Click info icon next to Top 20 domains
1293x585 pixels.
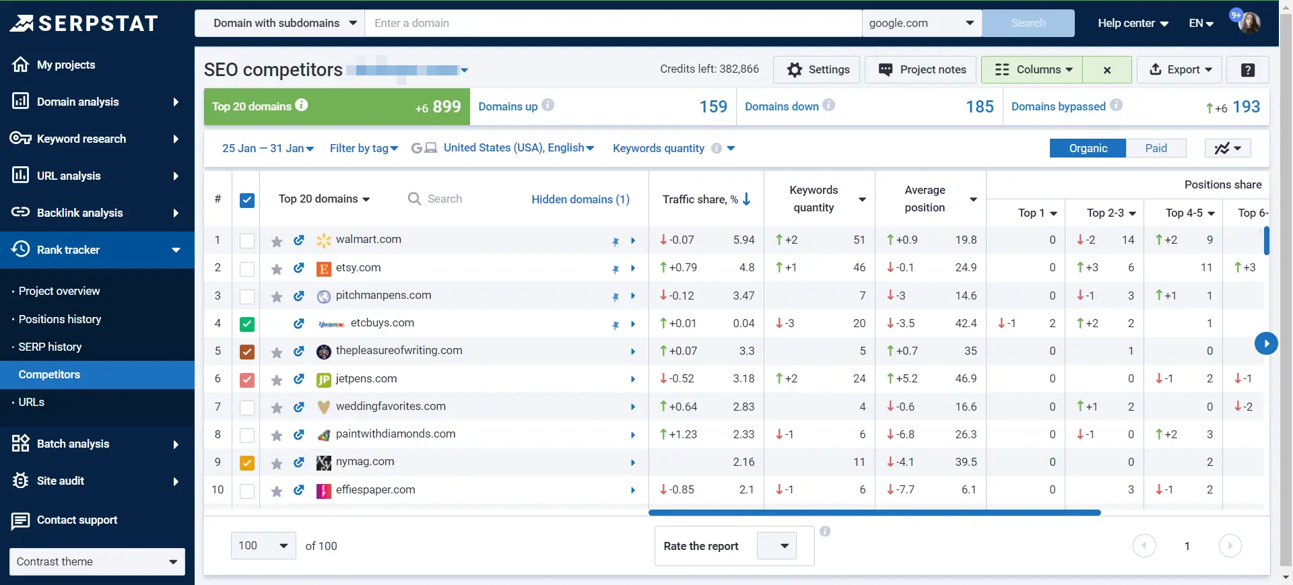click(302, 105)
